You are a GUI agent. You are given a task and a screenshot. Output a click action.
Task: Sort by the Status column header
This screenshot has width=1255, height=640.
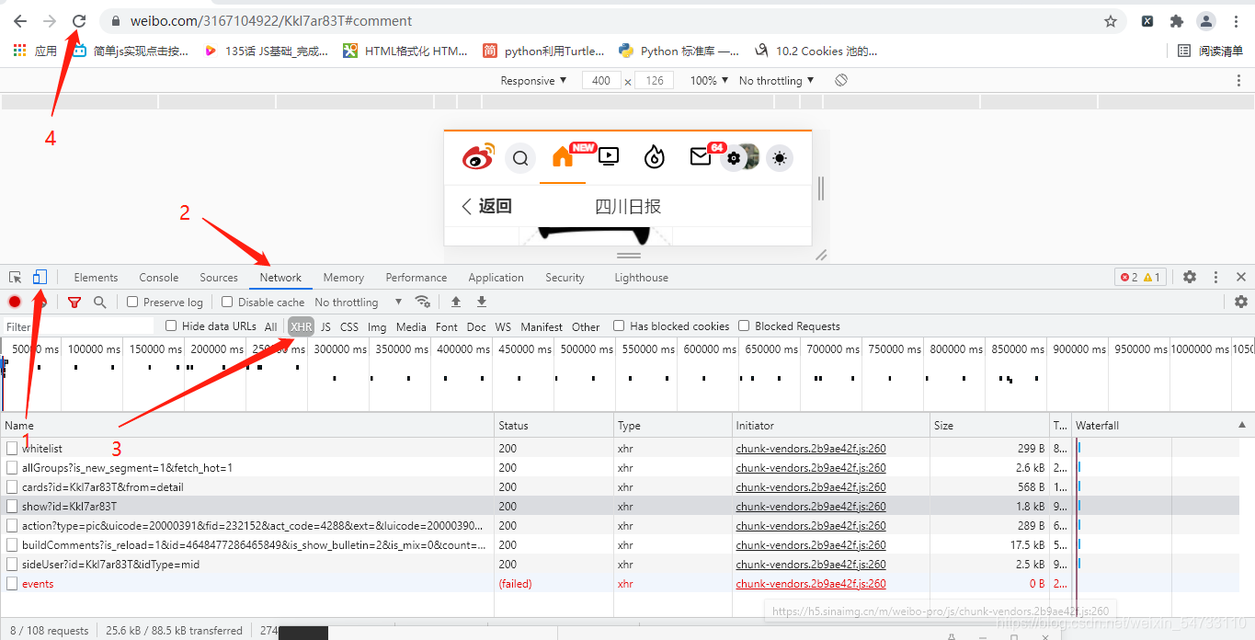[x=554, y=425]
